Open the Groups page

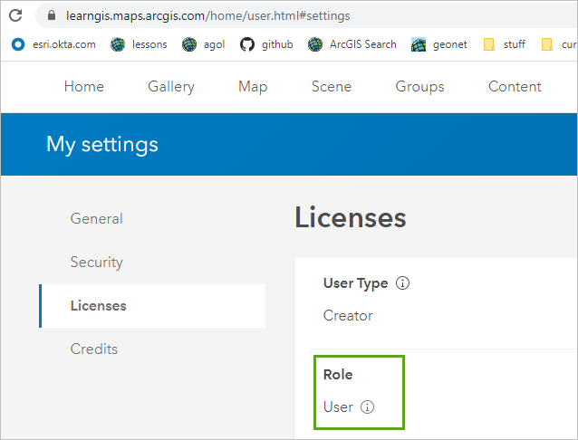click(419, 87)
